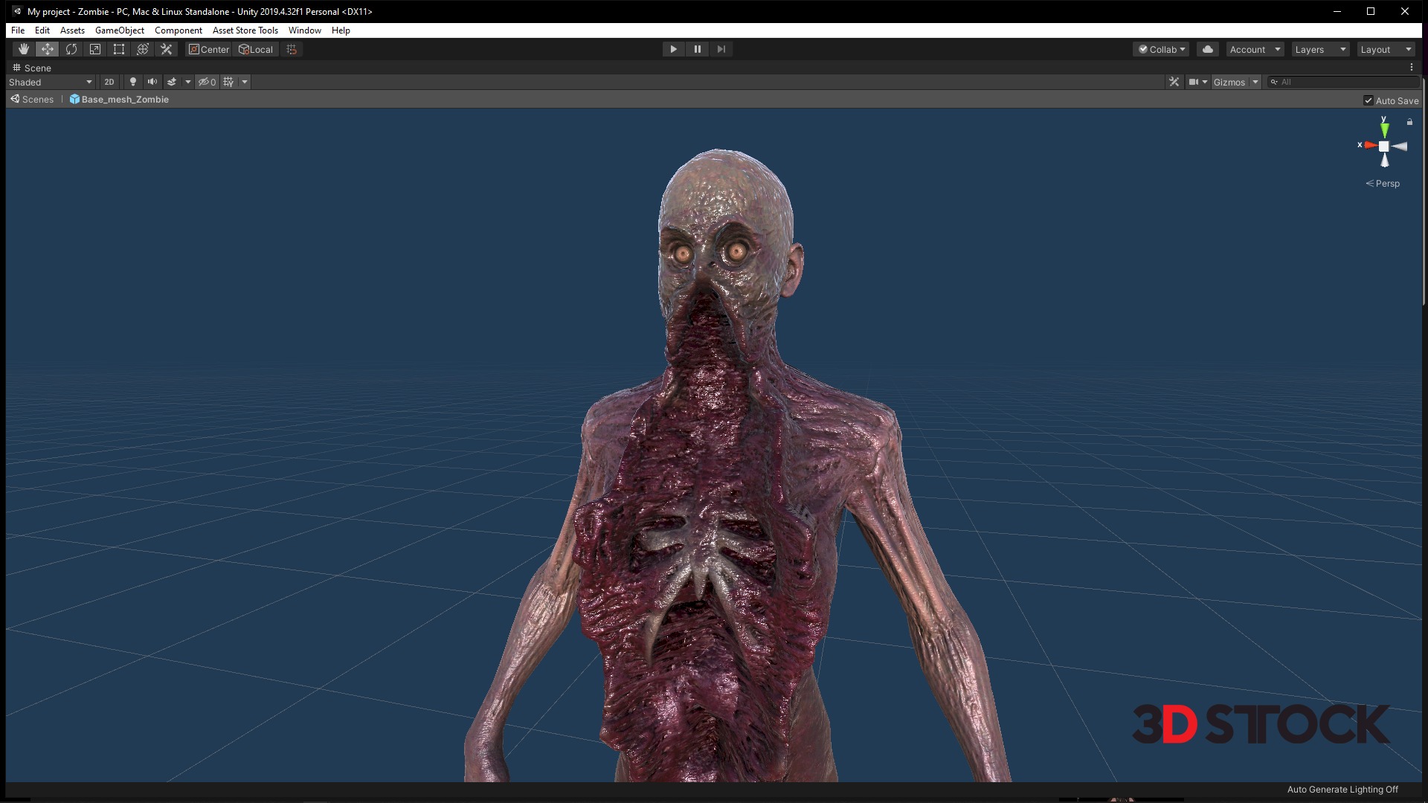Select the Scale tool
The image size is (1428, 803).
(95, 49)
